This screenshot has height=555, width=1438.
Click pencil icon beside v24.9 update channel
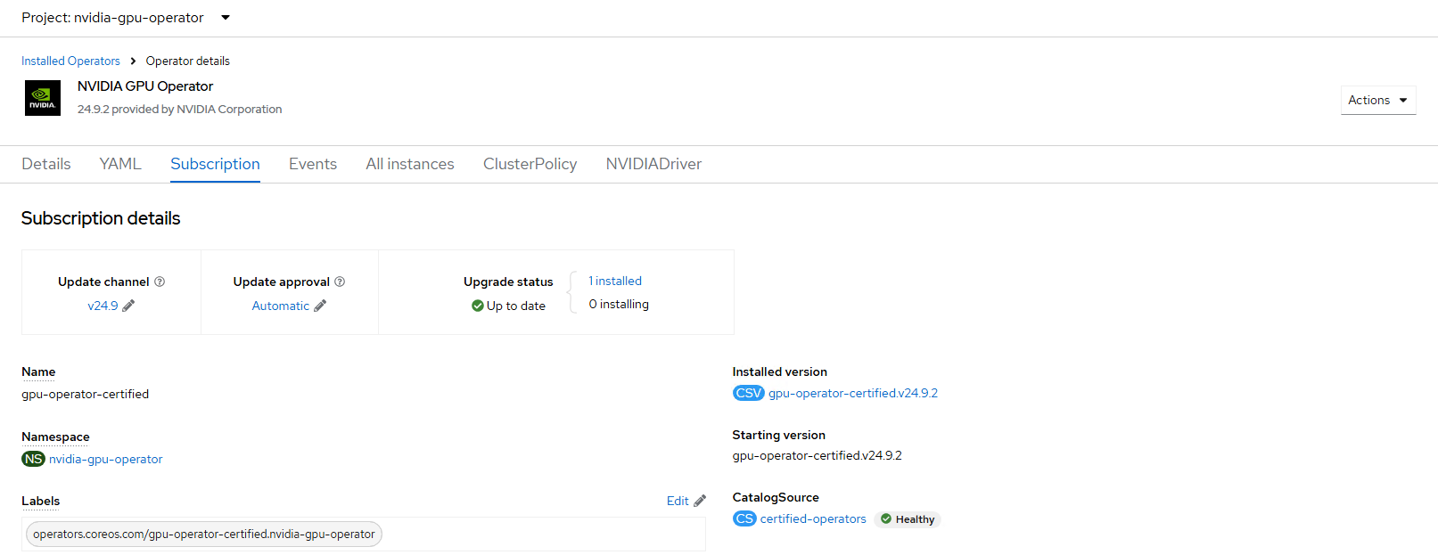[x=128, y=306]
